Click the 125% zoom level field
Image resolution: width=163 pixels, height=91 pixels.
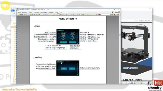(79, 14)
